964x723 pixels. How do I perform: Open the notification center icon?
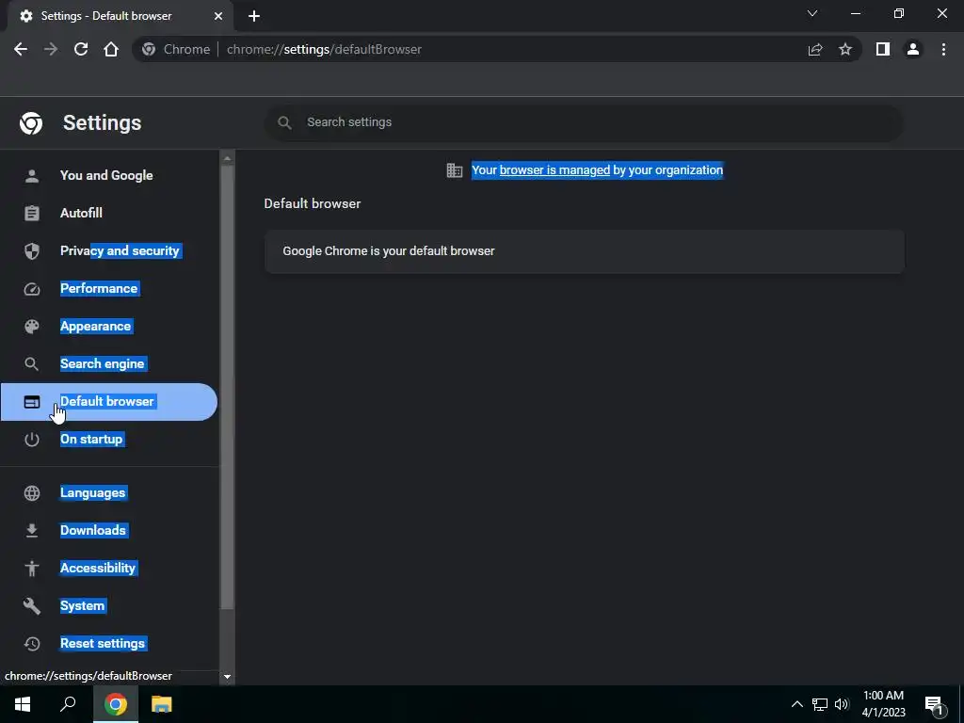pos(935,705)
